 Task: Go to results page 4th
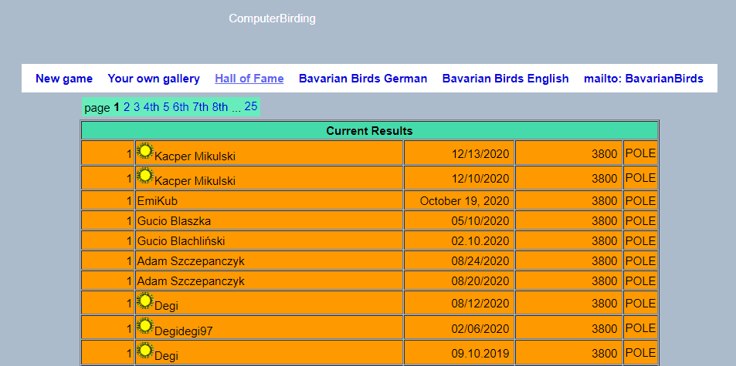point(151,107)
